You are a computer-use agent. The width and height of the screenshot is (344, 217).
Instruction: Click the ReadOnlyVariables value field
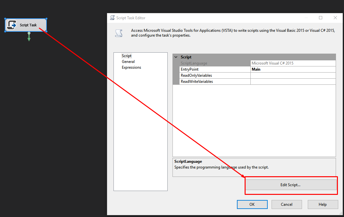[x=293, y=75]
